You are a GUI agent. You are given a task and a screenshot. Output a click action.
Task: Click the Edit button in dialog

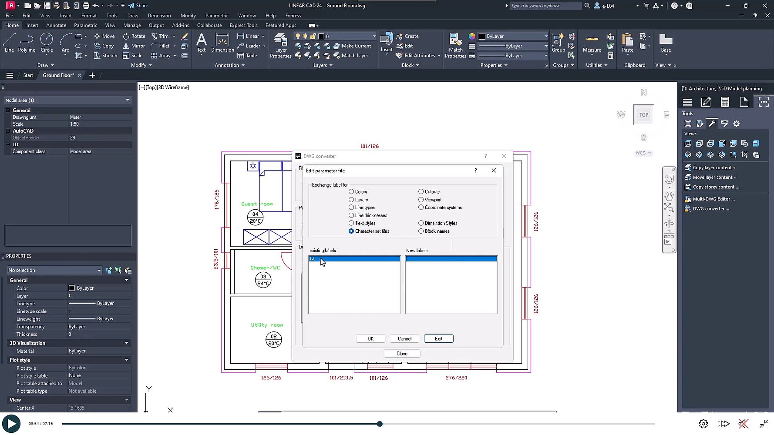438,339
